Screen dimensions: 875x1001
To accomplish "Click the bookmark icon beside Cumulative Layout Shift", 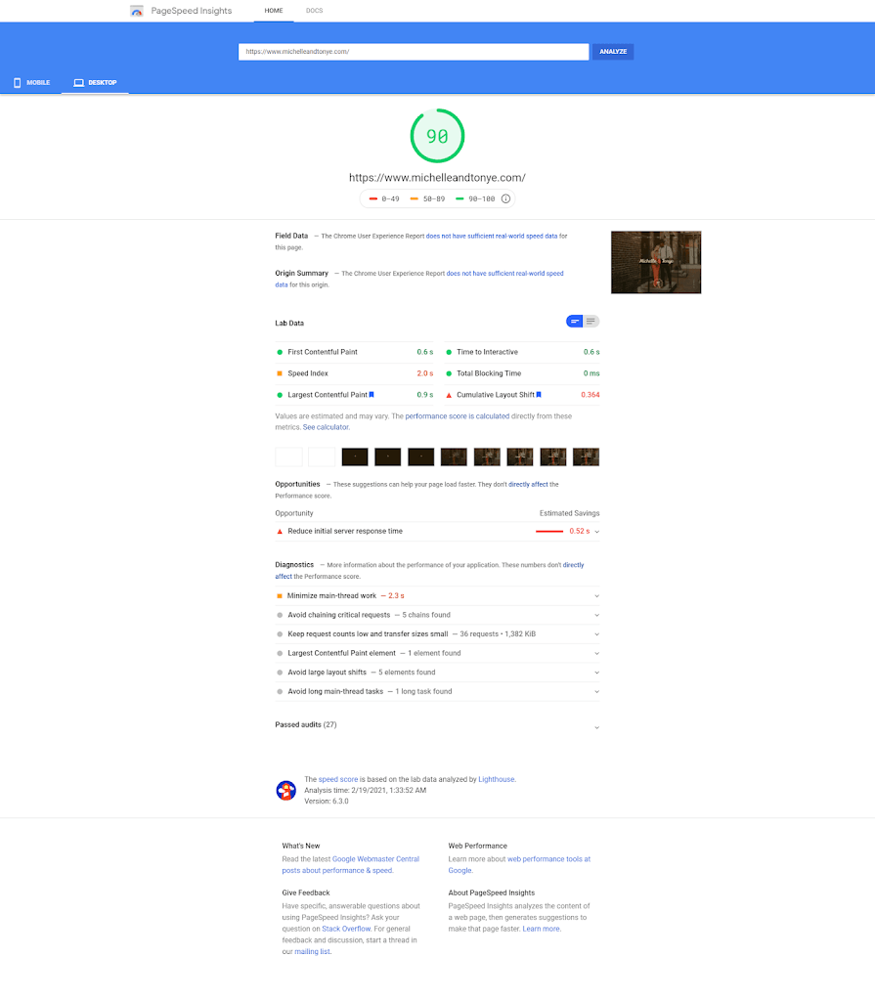I will point(539,395).
